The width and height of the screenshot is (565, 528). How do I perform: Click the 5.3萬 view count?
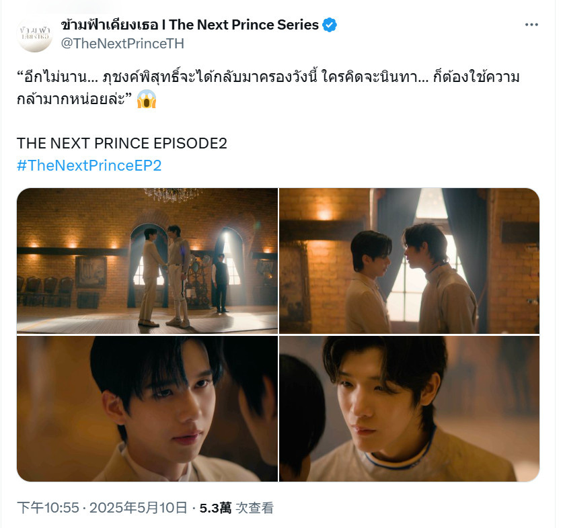click(x=215, y=508)
